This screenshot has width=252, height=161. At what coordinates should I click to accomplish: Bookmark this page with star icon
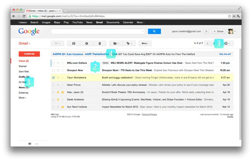tap(229, 16)
